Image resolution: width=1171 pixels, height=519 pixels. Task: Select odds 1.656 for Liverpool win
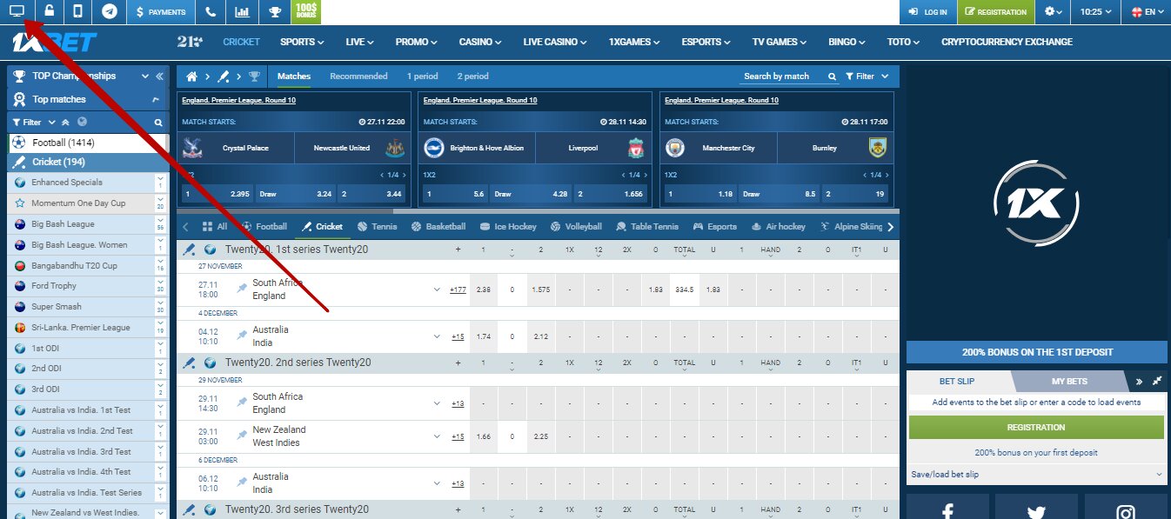(x=609, y=195)
